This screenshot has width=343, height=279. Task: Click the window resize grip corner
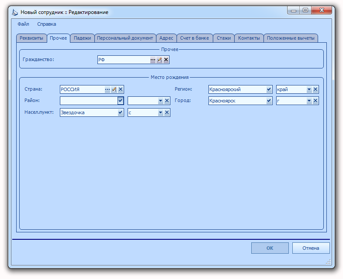pyautogui.click(x=328, y=262)
